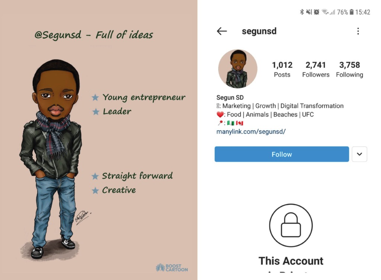Screen dimensions: 381x280
Task: Open the 2,741 Followers list
Action: click(x=316, y=69)
